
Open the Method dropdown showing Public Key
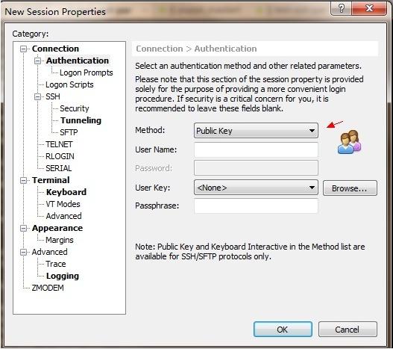(x=256, y=131)
